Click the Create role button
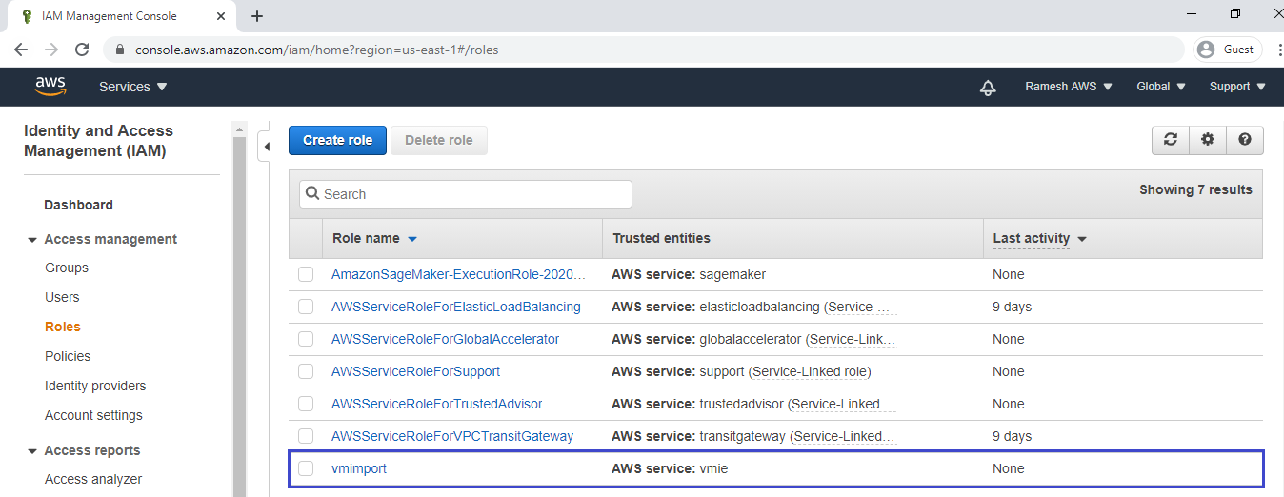Image resolution: width=1284 pixels, height=497 pixels. click(x=337, y=140)
